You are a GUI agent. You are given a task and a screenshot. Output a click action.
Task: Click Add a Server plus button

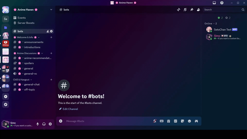[6, 96]
